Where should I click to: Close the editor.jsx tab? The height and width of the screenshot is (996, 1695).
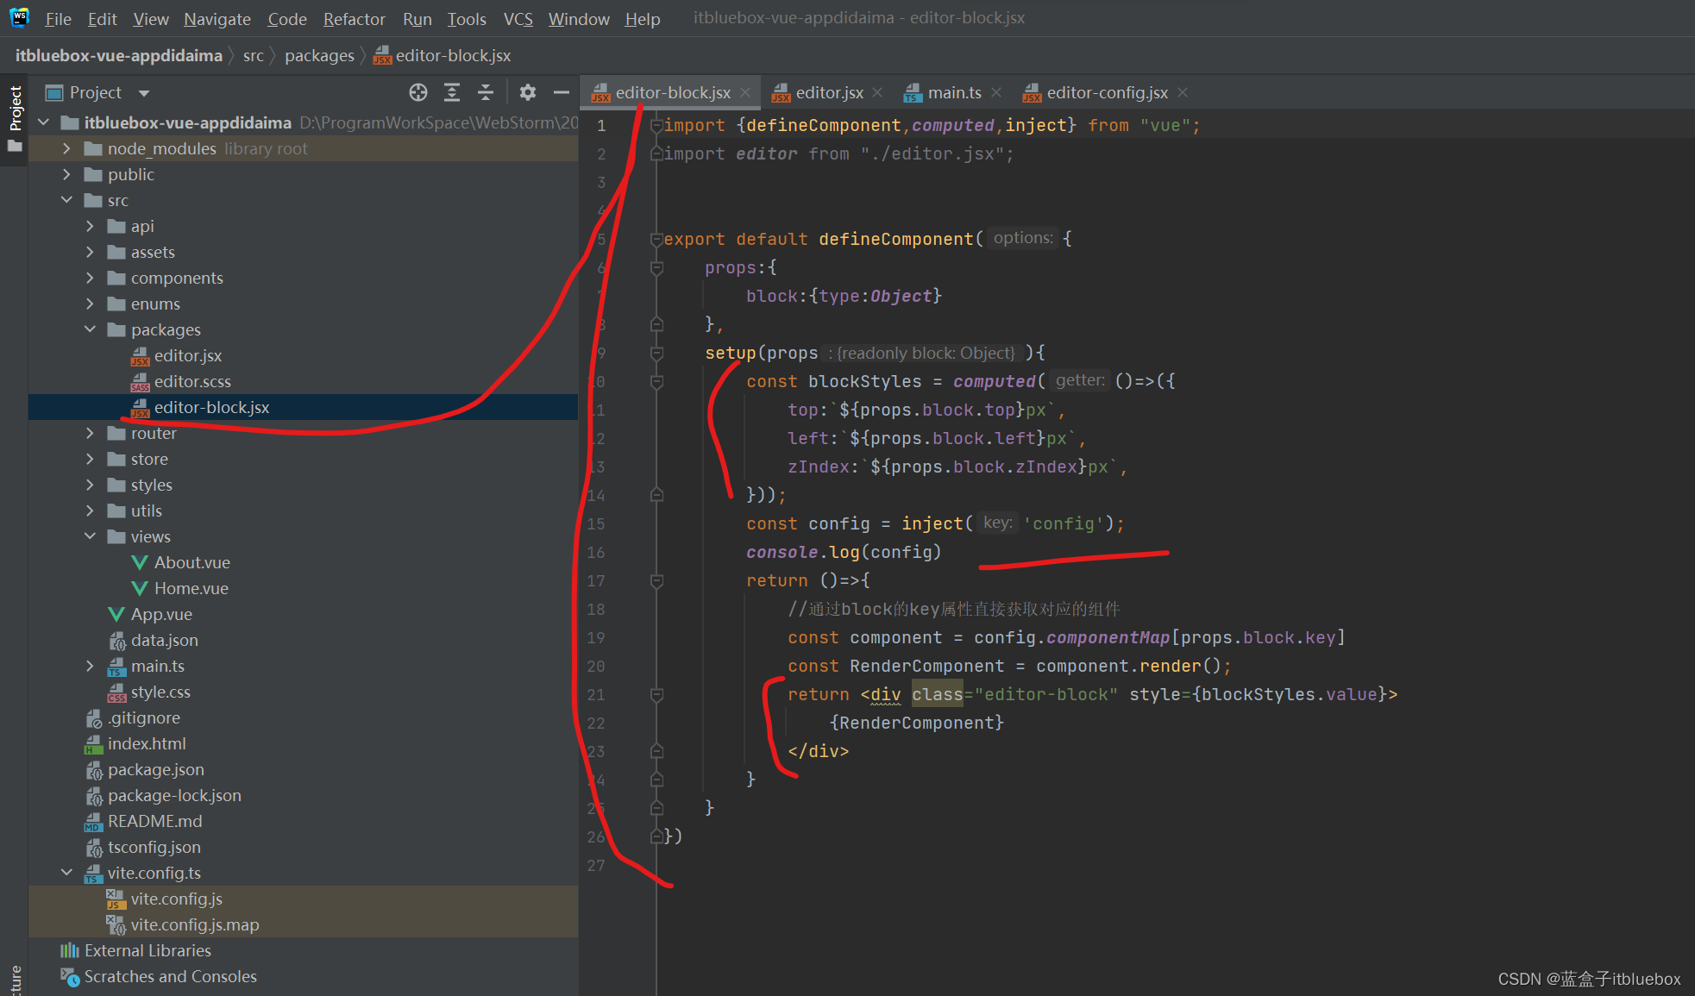877,92
